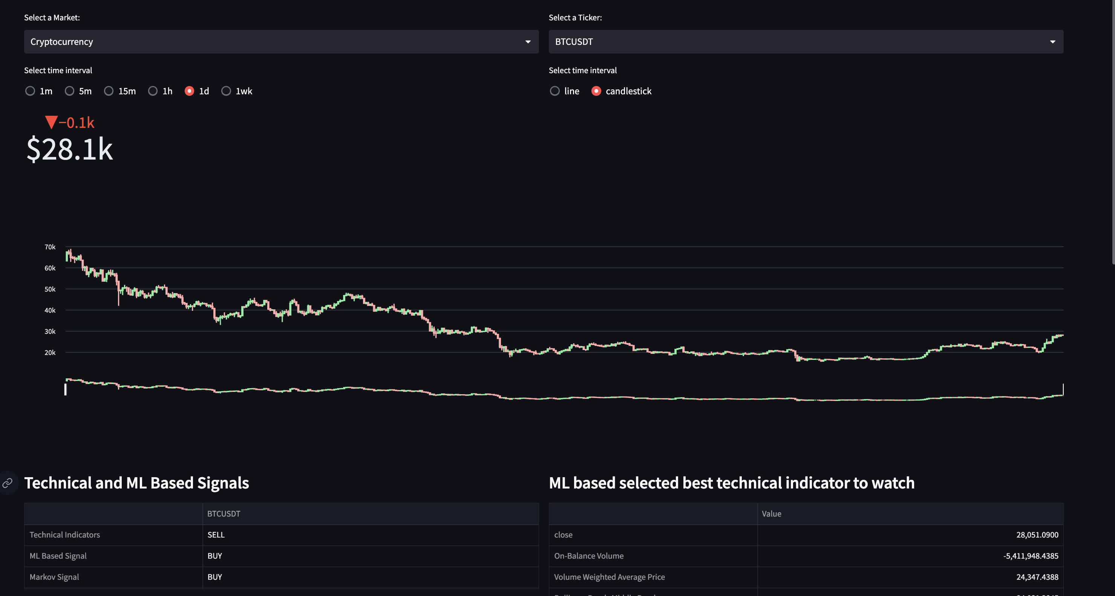Click the BTCUSDT column header in signals table
The width and height of the screenshot is (1115, 596).
[x=224, y=514]
